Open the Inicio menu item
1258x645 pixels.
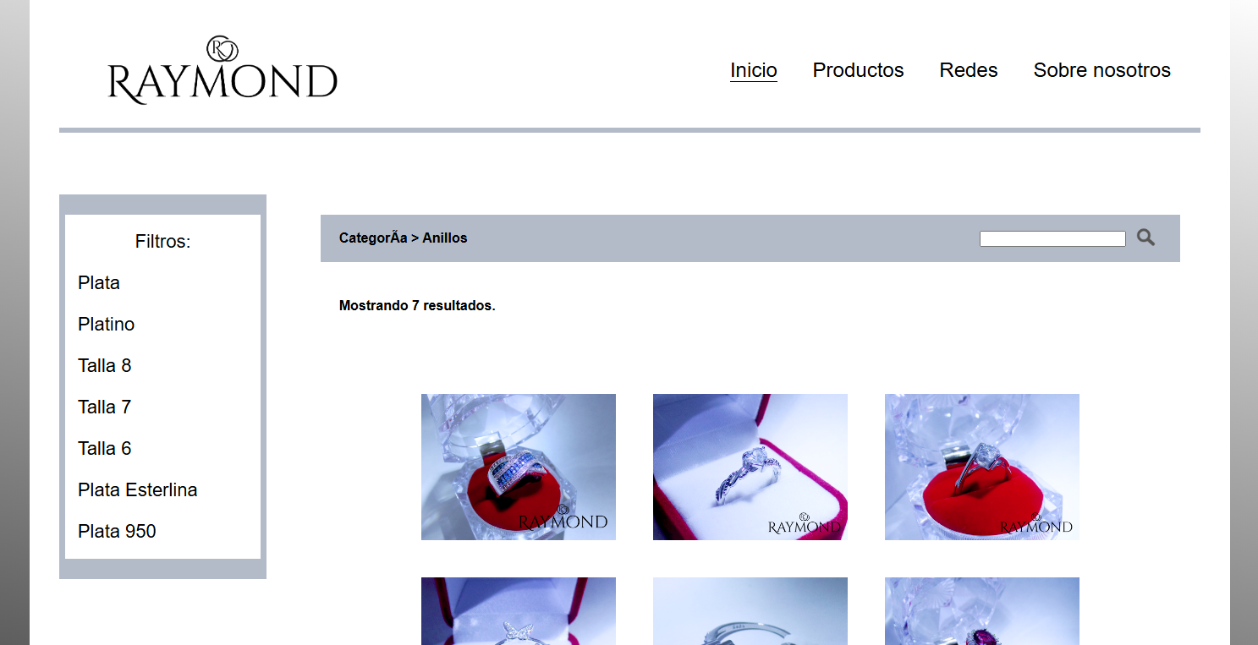[754, 70]
